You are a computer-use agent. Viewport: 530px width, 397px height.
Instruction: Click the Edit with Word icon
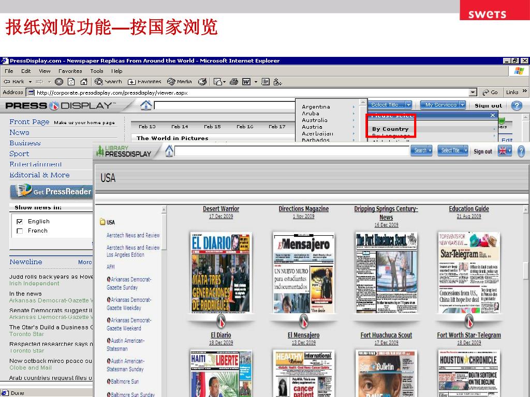pos(246,82)
